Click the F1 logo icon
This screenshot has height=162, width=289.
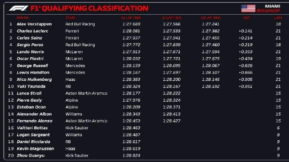[18, 8]
